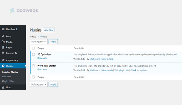182x105 pixels.
Task: Click Add New button beside Plugins heading
Action: [x=49, y=30]
